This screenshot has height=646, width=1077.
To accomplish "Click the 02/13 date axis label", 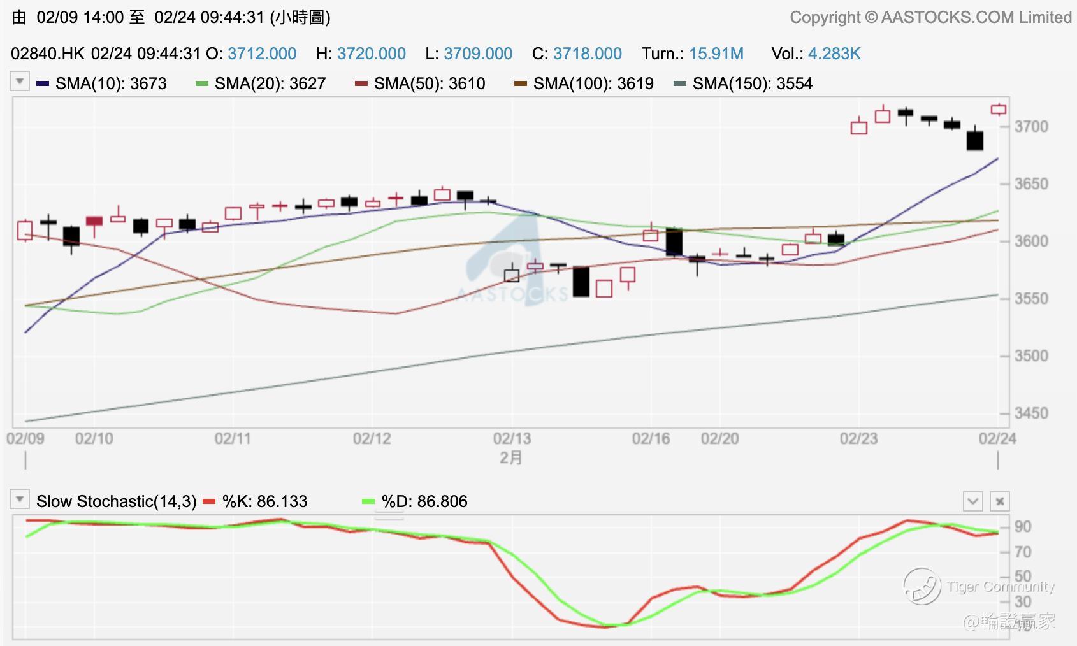I will 512,438.
